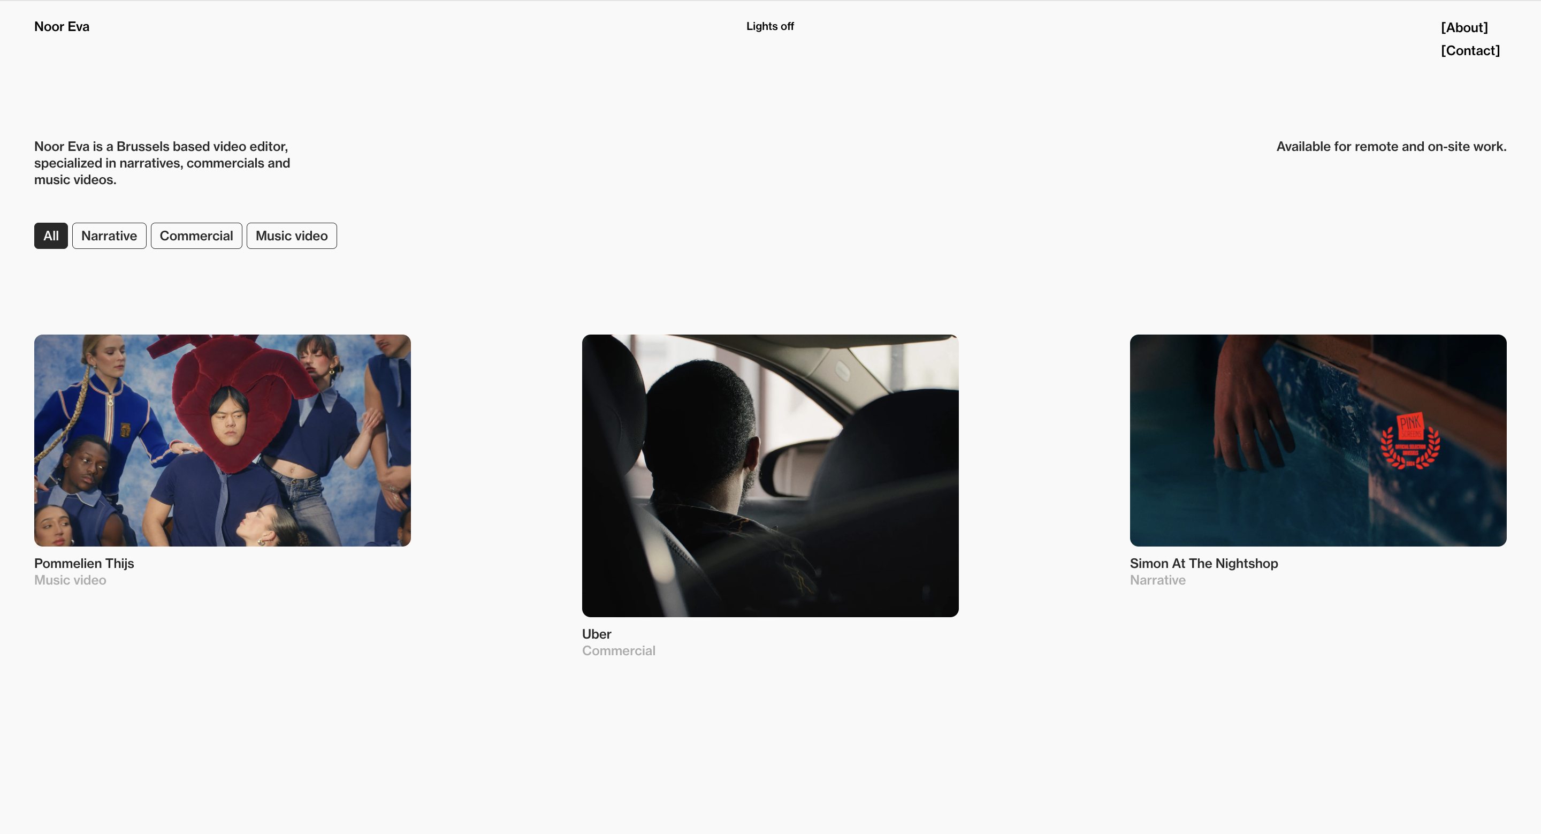Open the Contact page link
Image resolution: width=1541 pixels, height=834 pixels.
(x=1470, y=51)
